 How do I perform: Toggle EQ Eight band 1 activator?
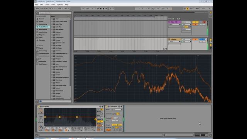click(46, 131)
